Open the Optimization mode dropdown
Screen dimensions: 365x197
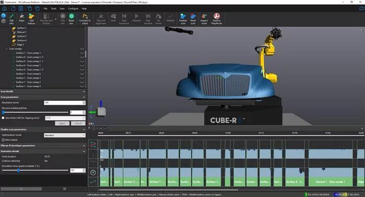[x=65, y=135]
